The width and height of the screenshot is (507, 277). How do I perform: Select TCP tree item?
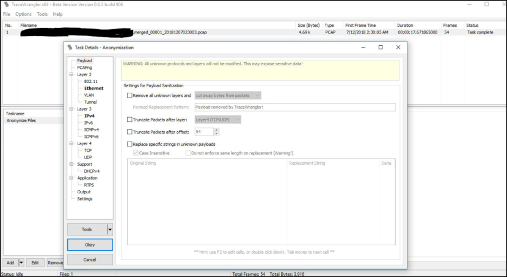tap(87, 151)
